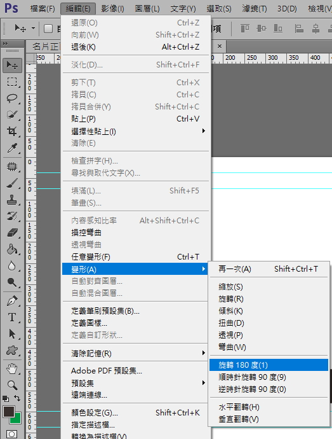The image size is (332, 439).
Task: Activate the Eraser tool
Action: coord(12,233)
